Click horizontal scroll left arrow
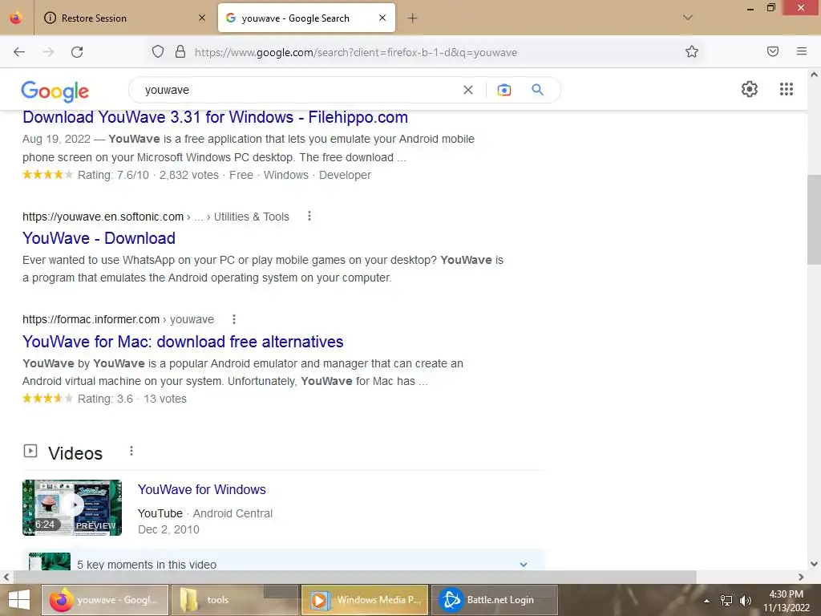This screenshot has height=616, width=821. tap(6, 577)
